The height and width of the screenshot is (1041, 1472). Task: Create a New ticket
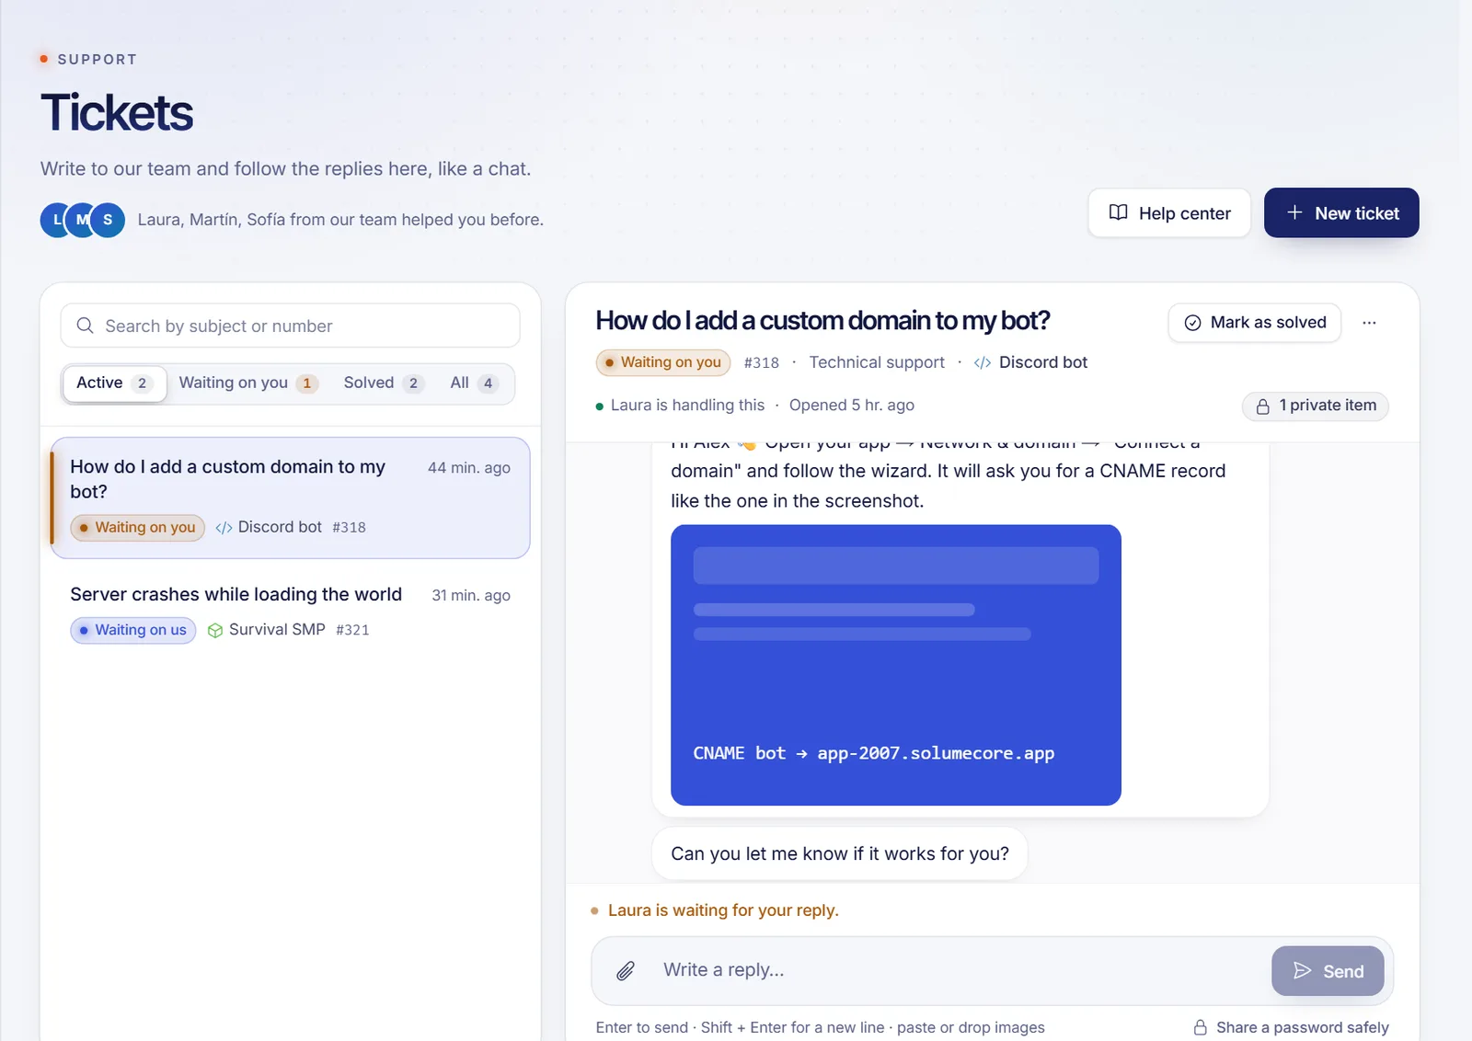pyautogui.click(x=1341, y=213)
